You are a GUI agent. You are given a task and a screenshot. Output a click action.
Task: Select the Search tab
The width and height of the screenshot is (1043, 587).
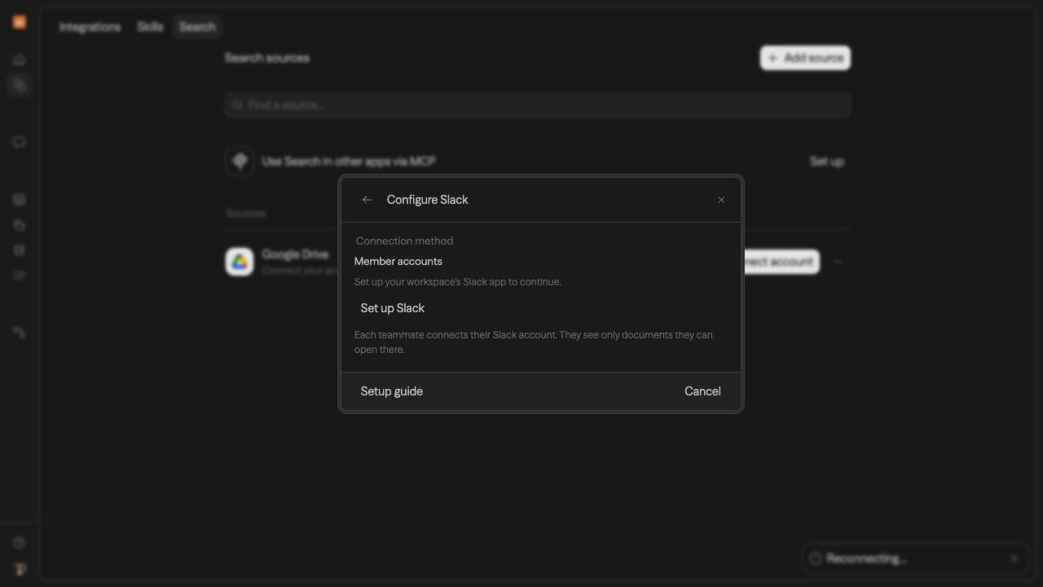tap(197, 27)
